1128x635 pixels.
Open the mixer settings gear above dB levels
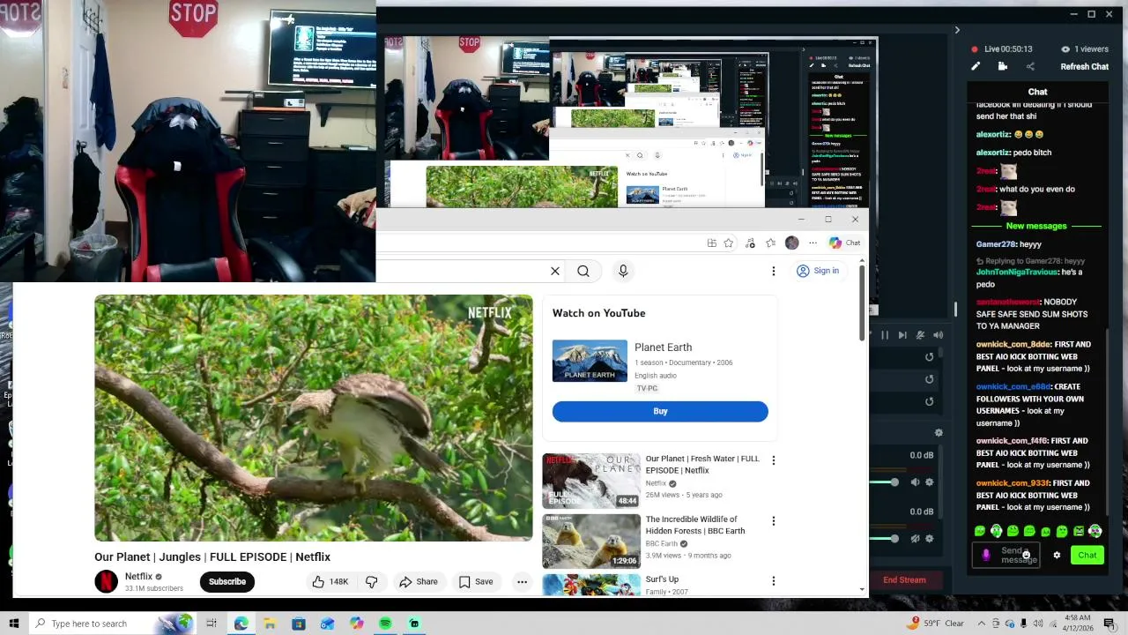click(x=939, y=433)
